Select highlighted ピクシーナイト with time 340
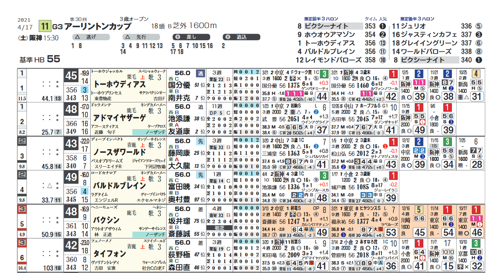The image size is (501, 273). click(429, 60)
